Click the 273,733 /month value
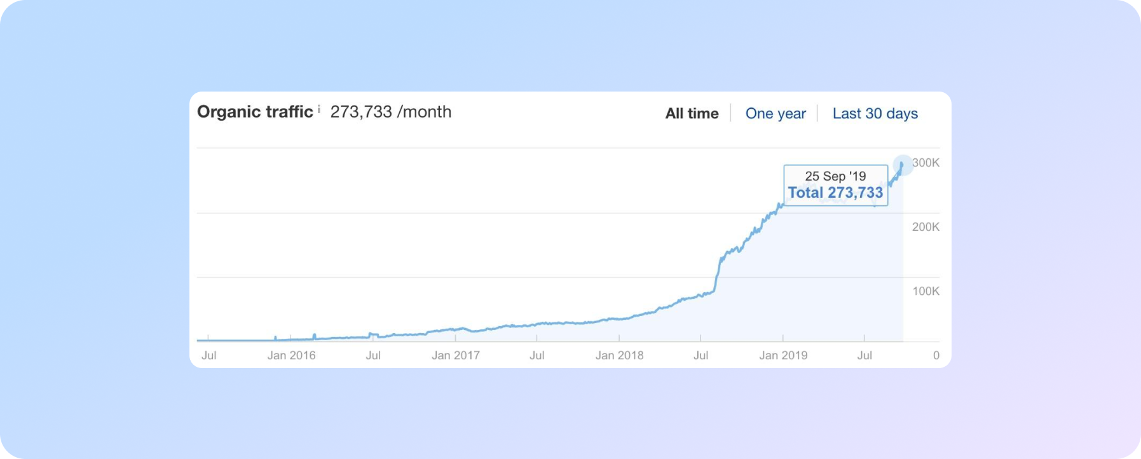The width and height of the screenshot is (1141, 459). [x=391, y=112]
